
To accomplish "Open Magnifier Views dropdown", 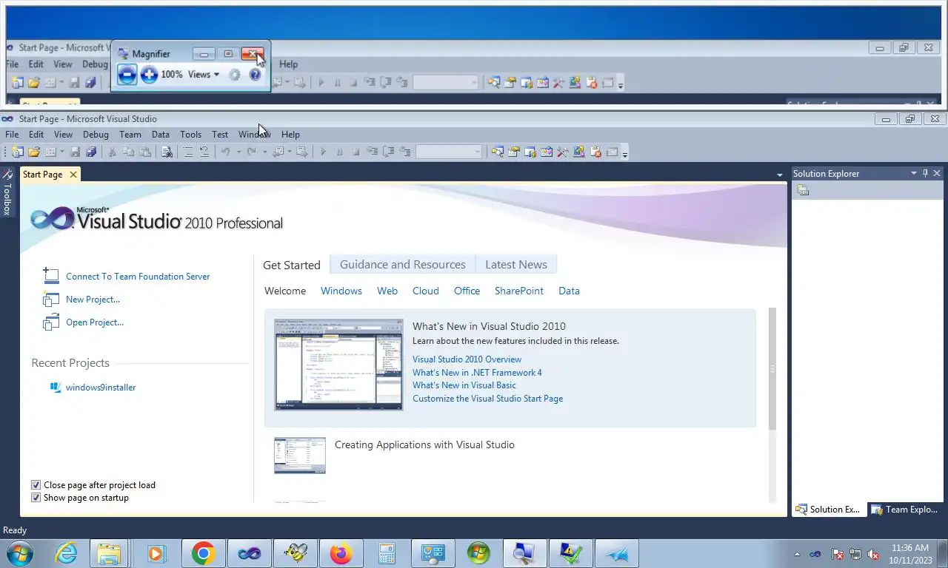I will click(x=203, y=74).
